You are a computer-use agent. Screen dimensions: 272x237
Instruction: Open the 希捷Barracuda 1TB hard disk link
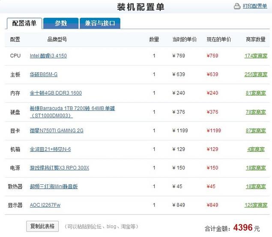(72, 112)
